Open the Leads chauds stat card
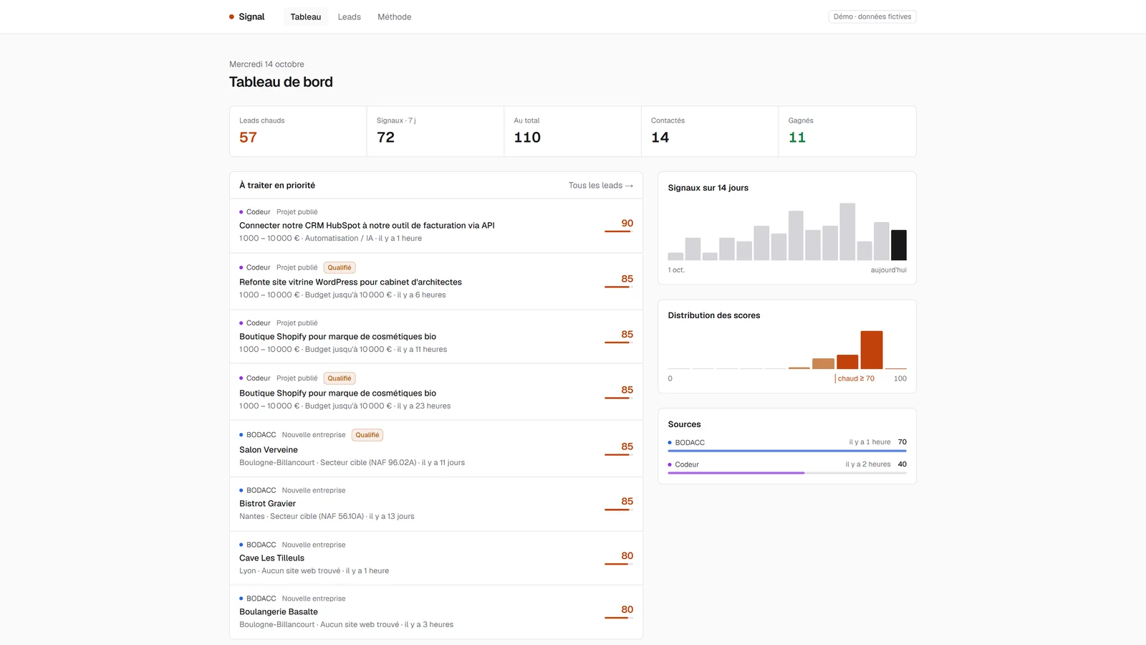Viewport: 1146px width, 645px height. (298, 131)
